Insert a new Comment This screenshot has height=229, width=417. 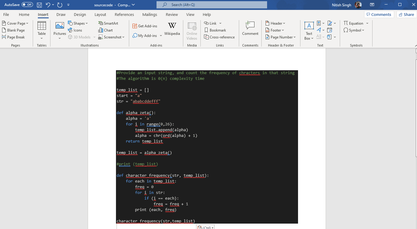(250, 29)
